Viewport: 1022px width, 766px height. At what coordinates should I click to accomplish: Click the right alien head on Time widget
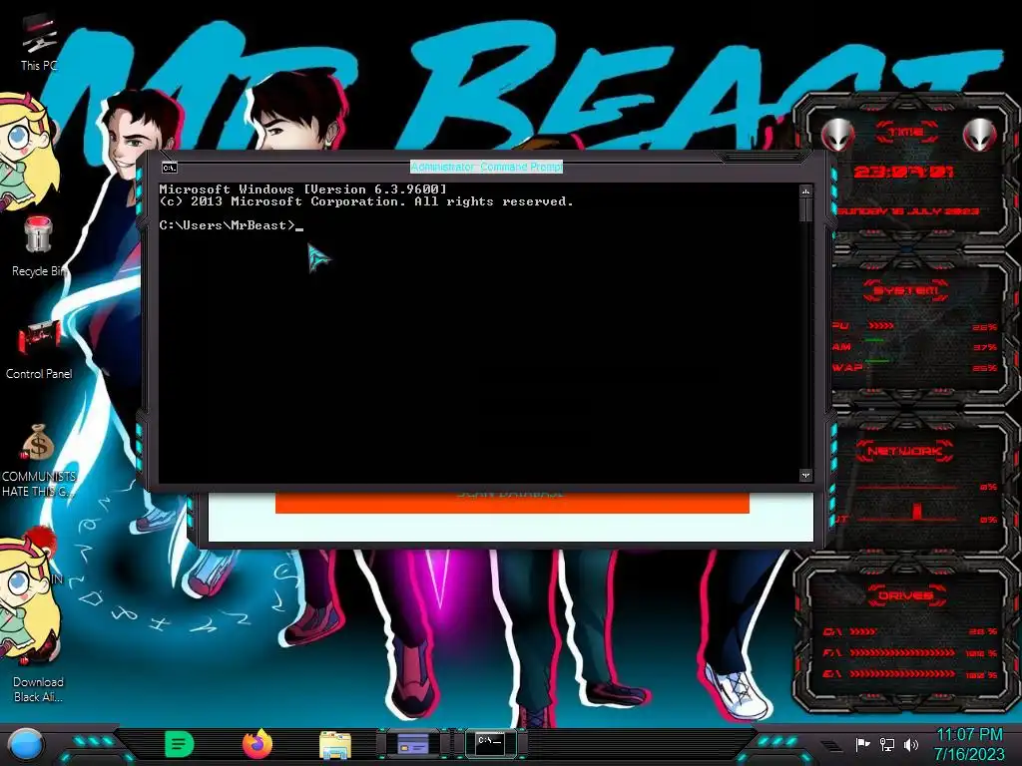[979, 135]
